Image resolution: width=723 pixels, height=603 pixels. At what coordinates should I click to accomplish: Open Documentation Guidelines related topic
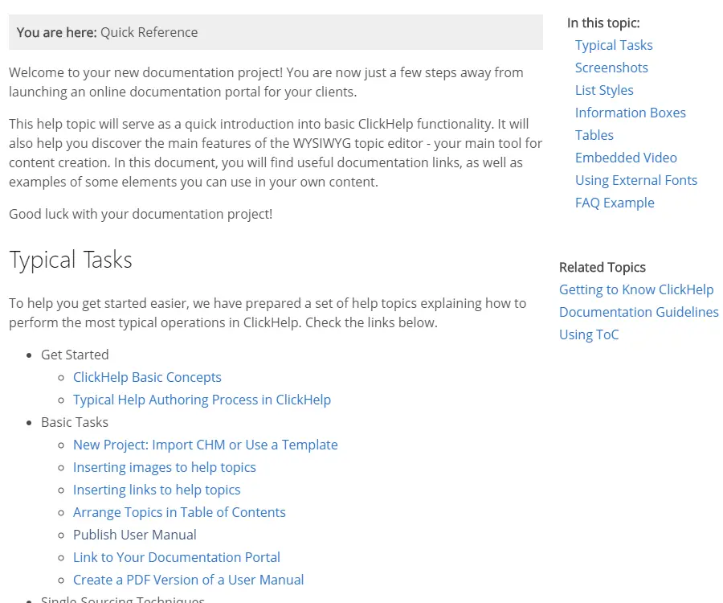[x=639, y=312]
